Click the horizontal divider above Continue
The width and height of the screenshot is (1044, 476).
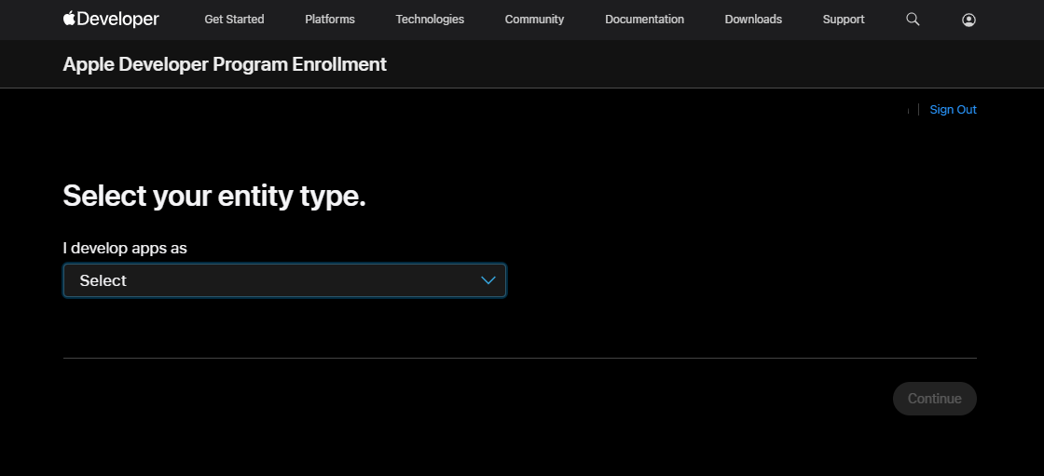519,358
